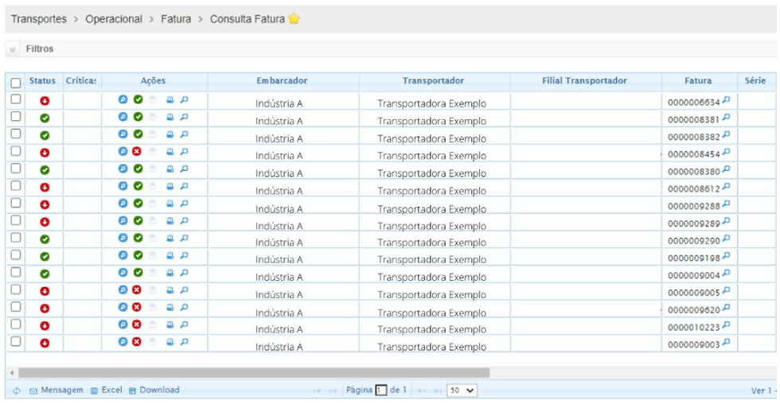Screen dimensions: 780x404
Task: Click printer icon in fatura 0000009288 row
Action: tap(170, 204)
